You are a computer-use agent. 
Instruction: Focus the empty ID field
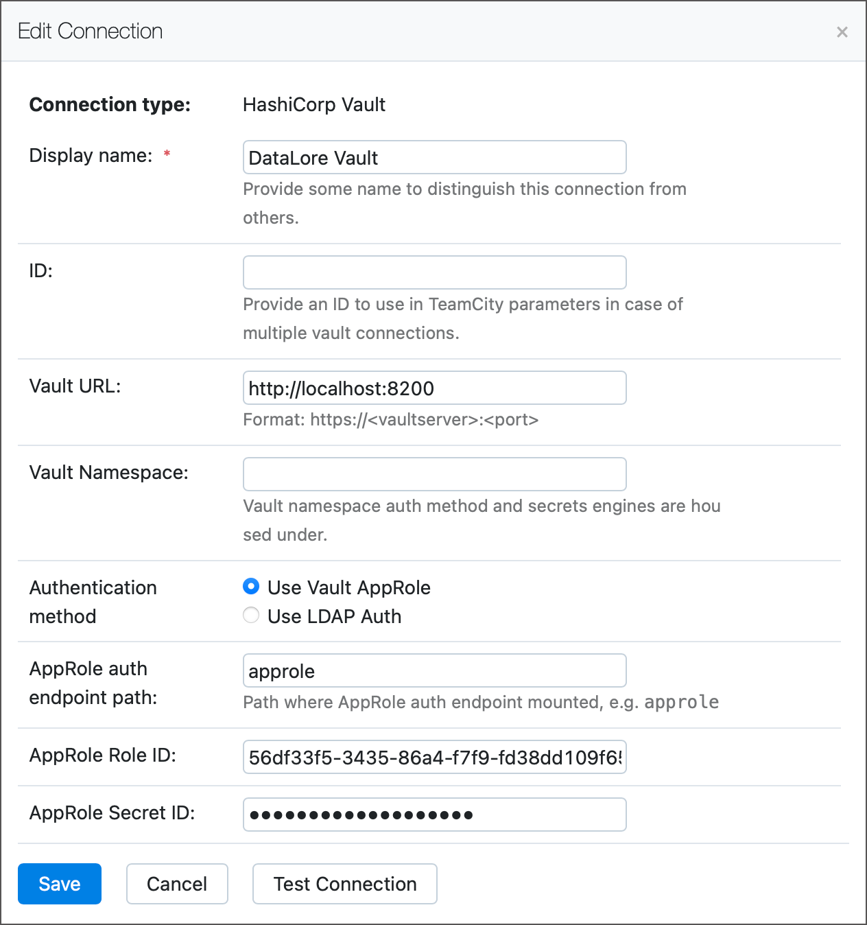click(434, 272)
